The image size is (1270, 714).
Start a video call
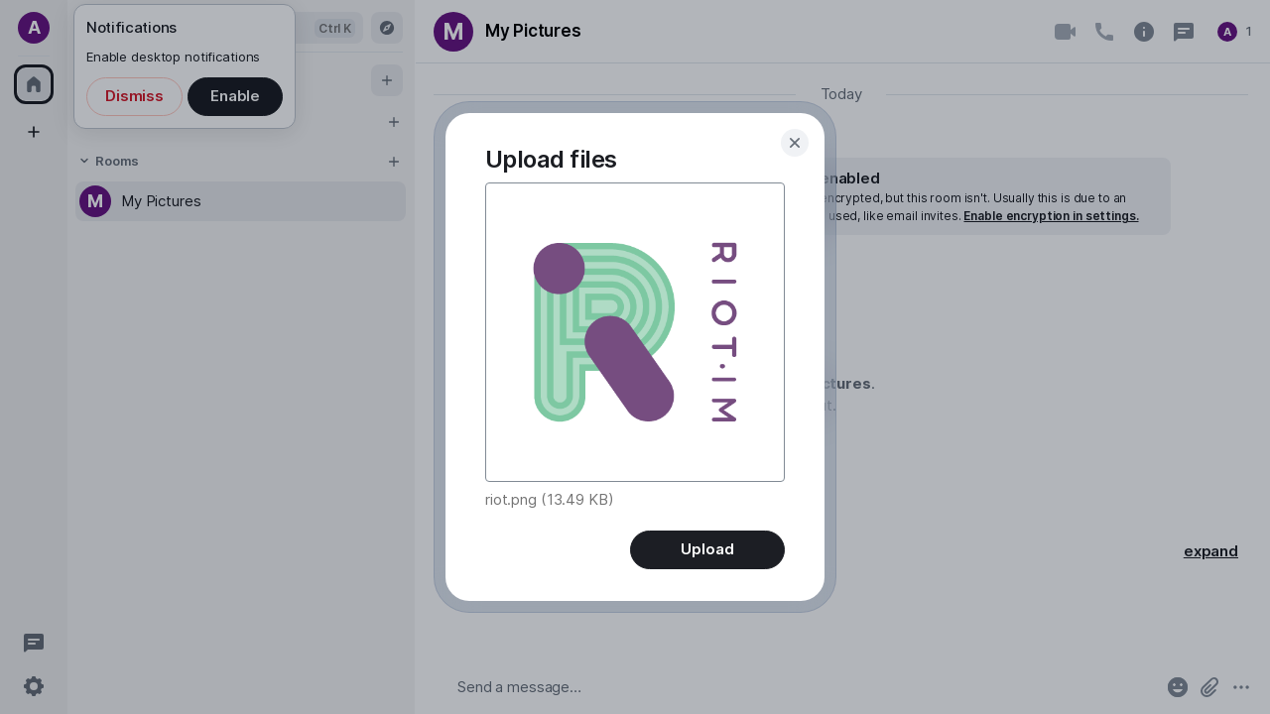click(x=1065, y=32)
